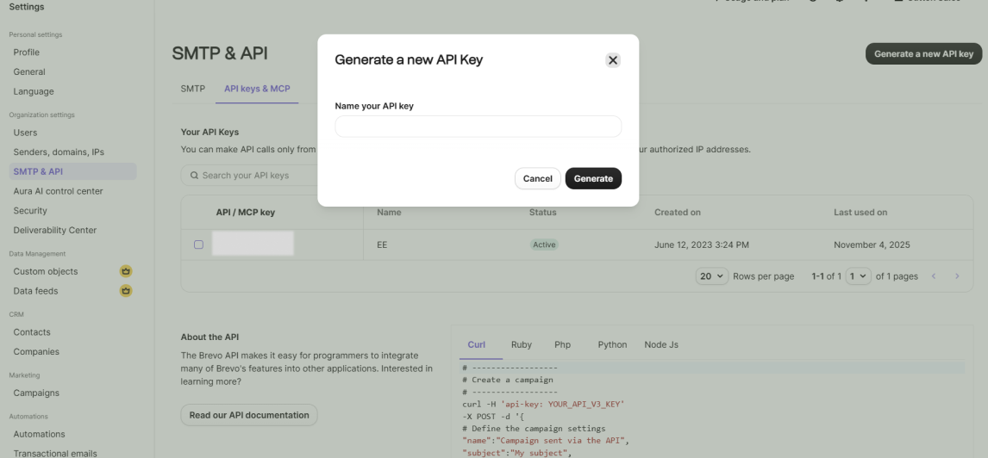Click the Active status badge
The image size is (988, 458).
tap(544, 244)
